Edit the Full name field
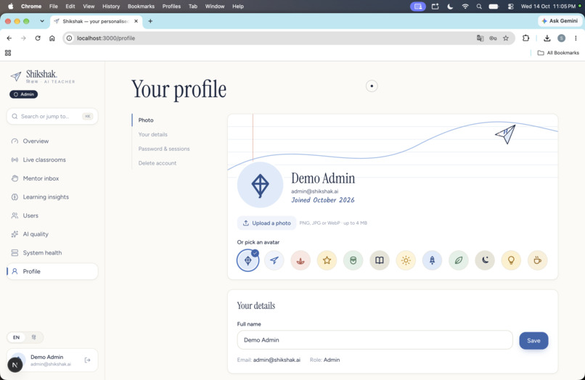 pos(375,339)
